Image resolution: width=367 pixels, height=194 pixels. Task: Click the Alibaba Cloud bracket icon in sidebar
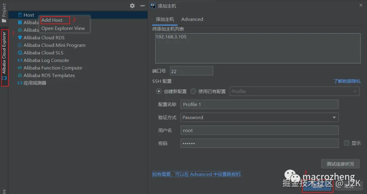click(x=4, y=78)
